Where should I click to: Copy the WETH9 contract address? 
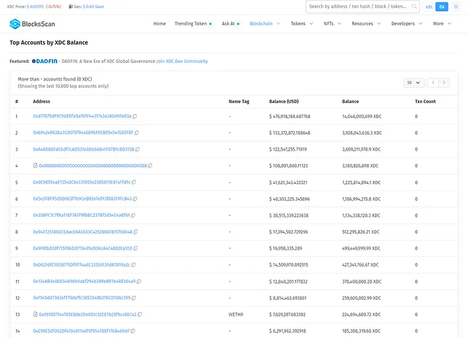pos(140,314)
